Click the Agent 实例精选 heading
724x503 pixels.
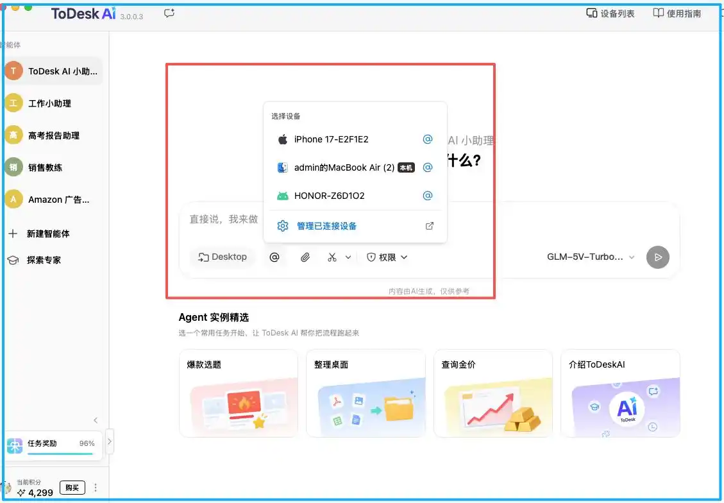tap(214, 318)
